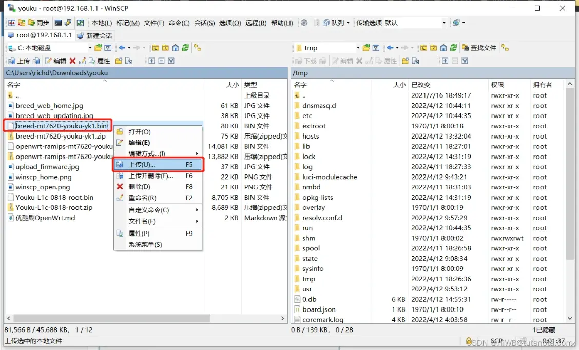The height and width of the screenshot is (350, 579).
Task: Expand the 队列 queue dropdown arrow
Action: tap(348, 23)
